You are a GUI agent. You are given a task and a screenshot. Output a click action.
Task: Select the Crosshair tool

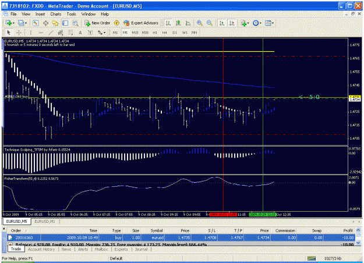pyautogui.click(x=19, y=33)
